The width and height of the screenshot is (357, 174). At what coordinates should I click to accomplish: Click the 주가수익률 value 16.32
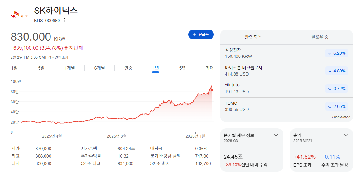(x=123, y=156)
